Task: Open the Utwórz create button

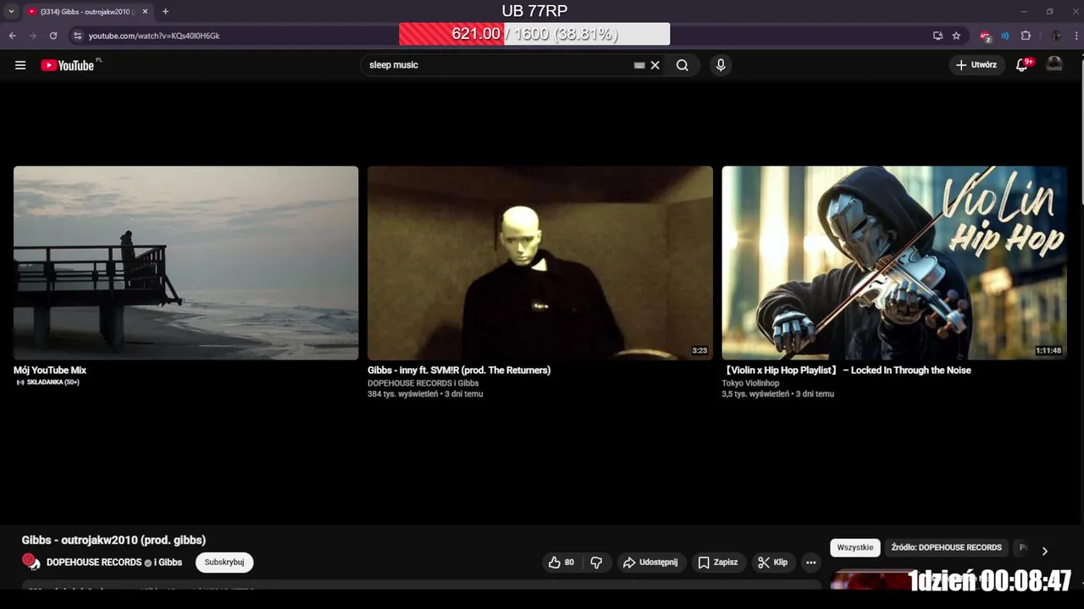Action: click(x=976, y=65)
